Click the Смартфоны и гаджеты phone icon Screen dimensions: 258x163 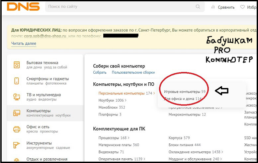point(17,81)
